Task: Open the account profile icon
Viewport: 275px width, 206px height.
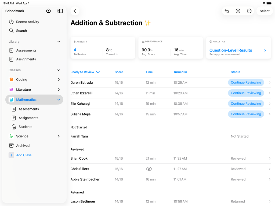Action: [x=48, y=11]
